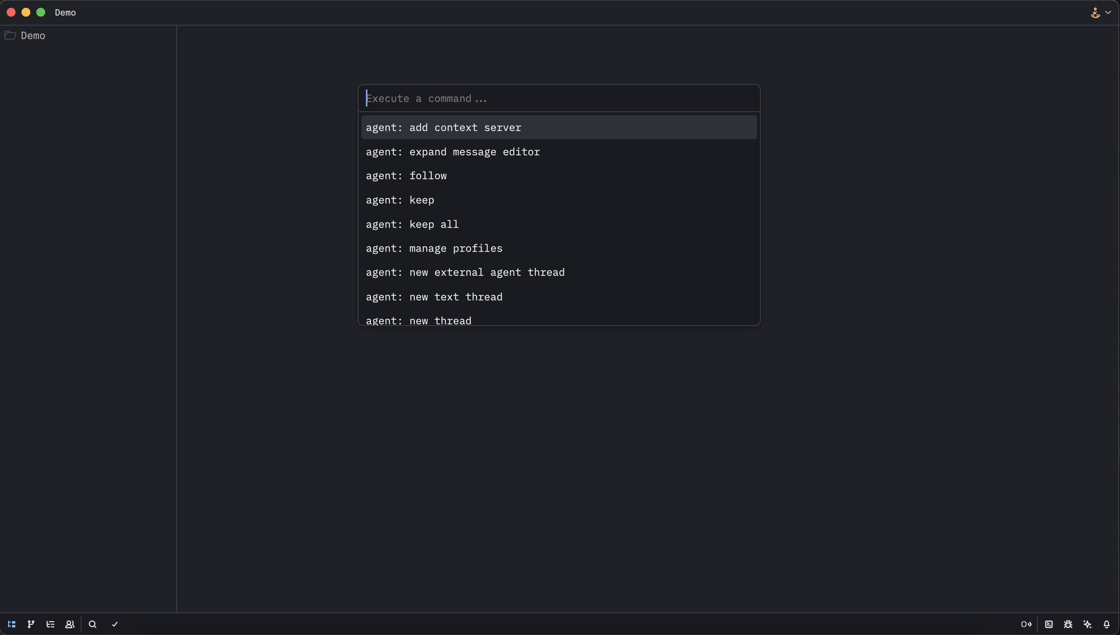Open the debugger bug icon

1068,624
